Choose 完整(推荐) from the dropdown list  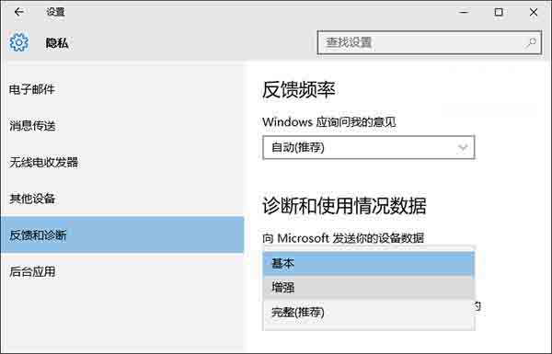coord(369,312)
